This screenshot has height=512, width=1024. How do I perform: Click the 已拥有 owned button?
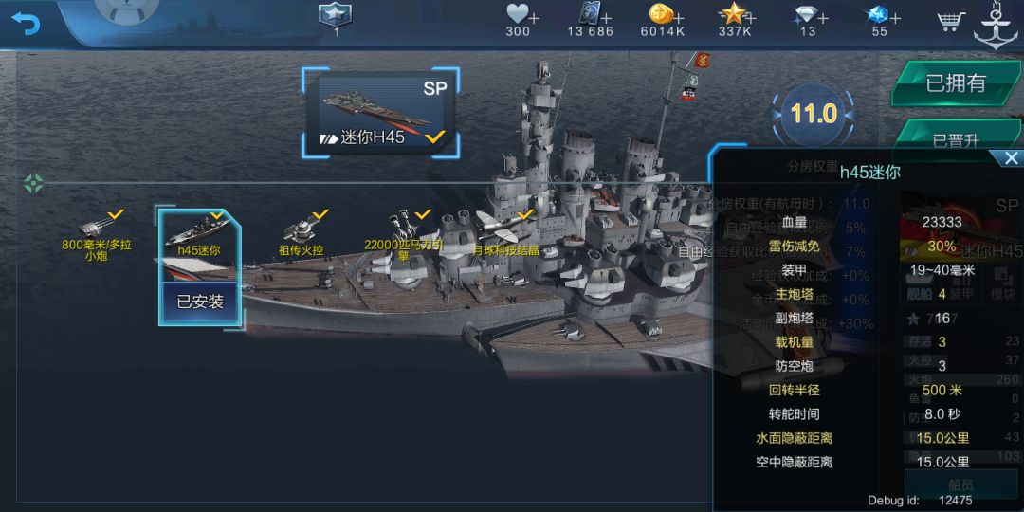956,83
